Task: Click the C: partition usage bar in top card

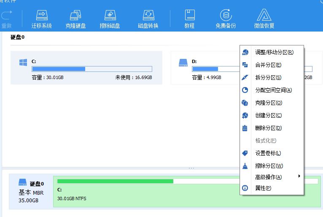Action: [92, 69]
